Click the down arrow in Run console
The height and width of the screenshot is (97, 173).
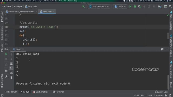click(11, 59)
